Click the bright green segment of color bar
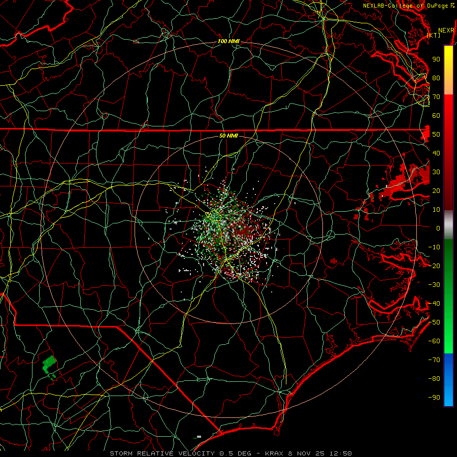The height and width of the screenshot is (457, 457). coord(448,335)
